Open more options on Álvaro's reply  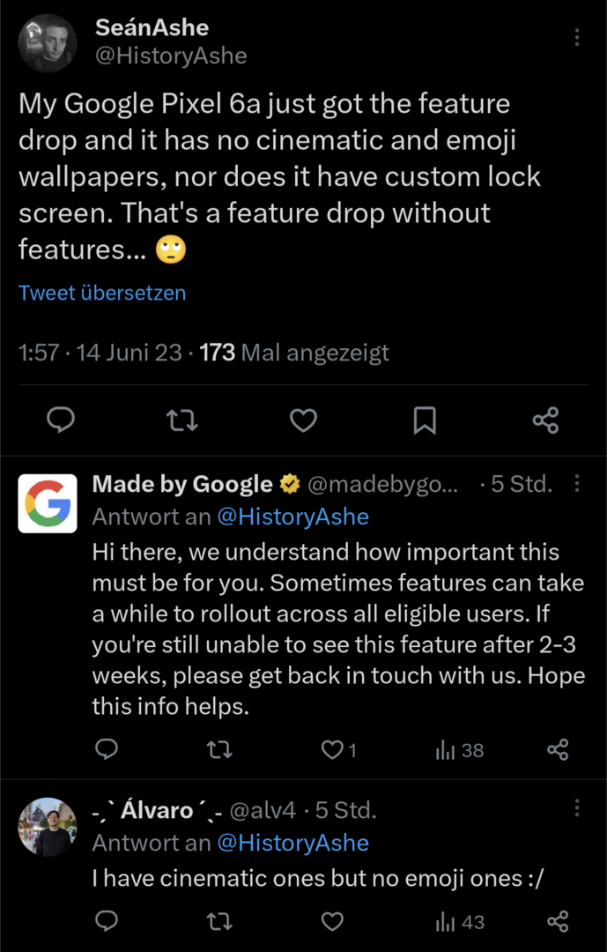[x=577, y=808]
